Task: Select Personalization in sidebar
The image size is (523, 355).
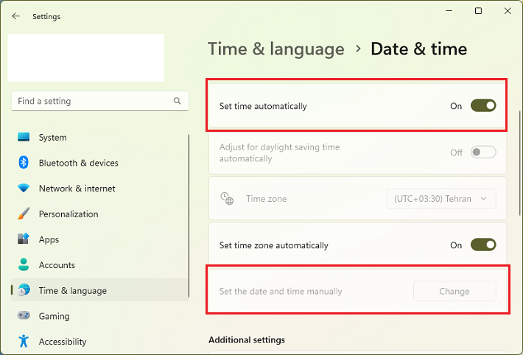Action: point(99,214)
